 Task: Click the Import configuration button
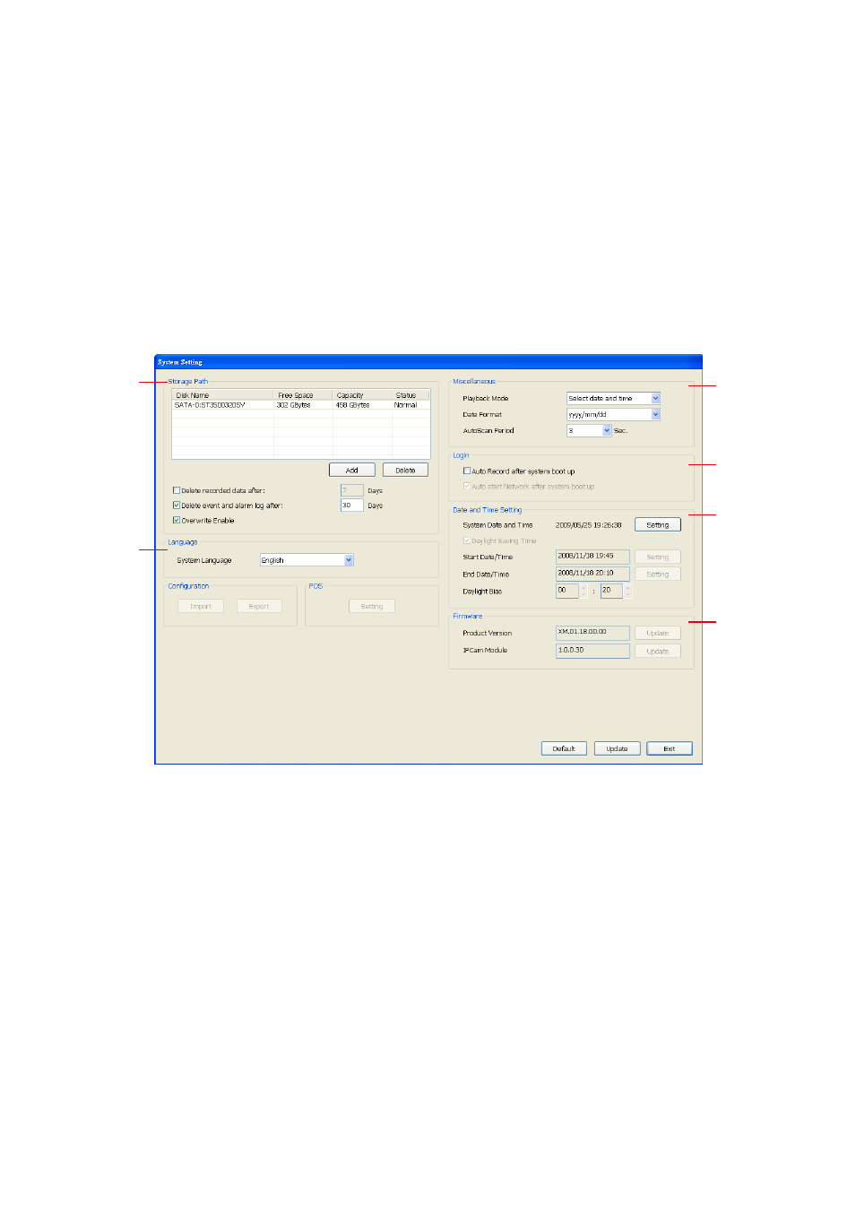[x=201, y=606]
